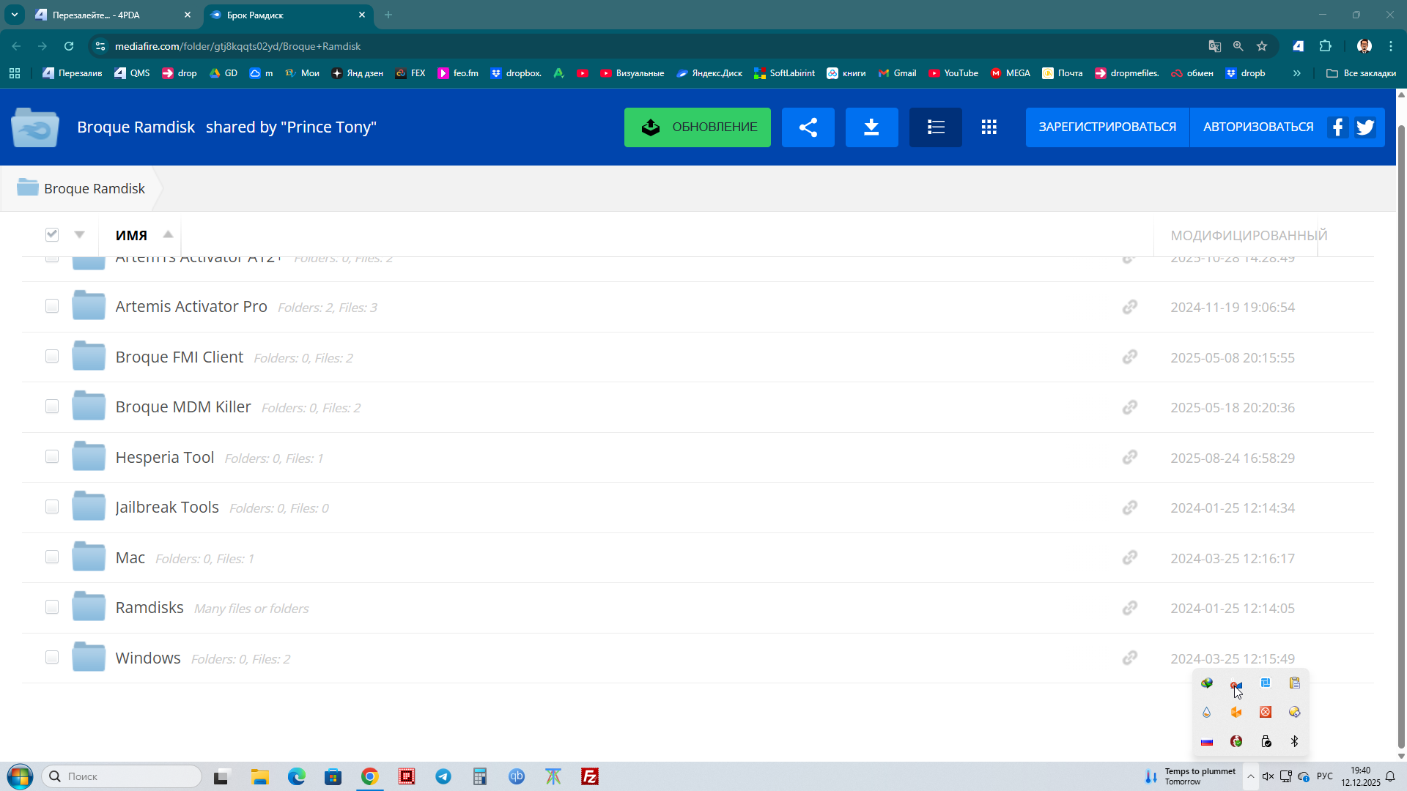
Task: Check the Ramdisks folder checkbox
Action: click(52, 607)
